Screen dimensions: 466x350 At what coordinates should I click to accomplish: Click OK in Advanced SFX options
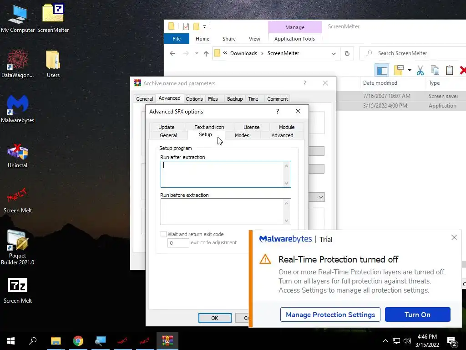pyautogui.click(x=215, y=318)
